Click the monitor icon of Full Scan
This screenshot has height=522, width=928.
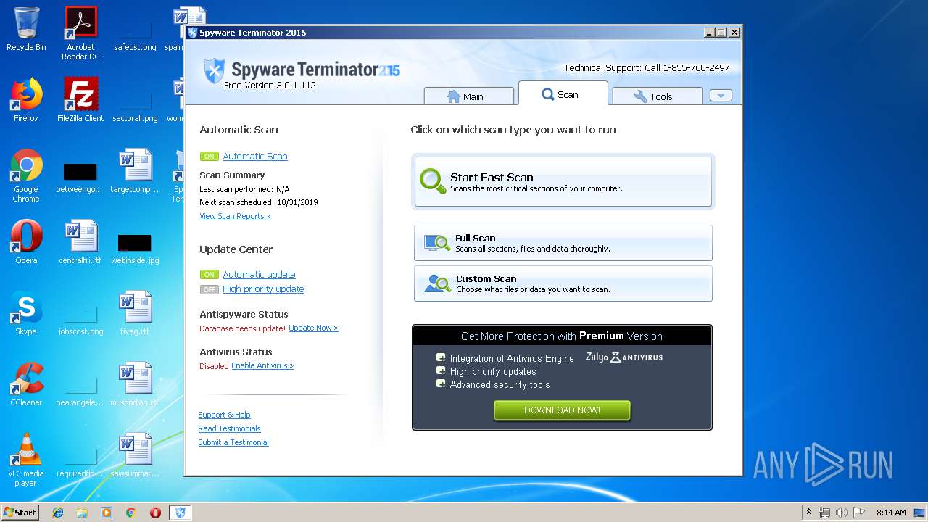coord(437,243)
